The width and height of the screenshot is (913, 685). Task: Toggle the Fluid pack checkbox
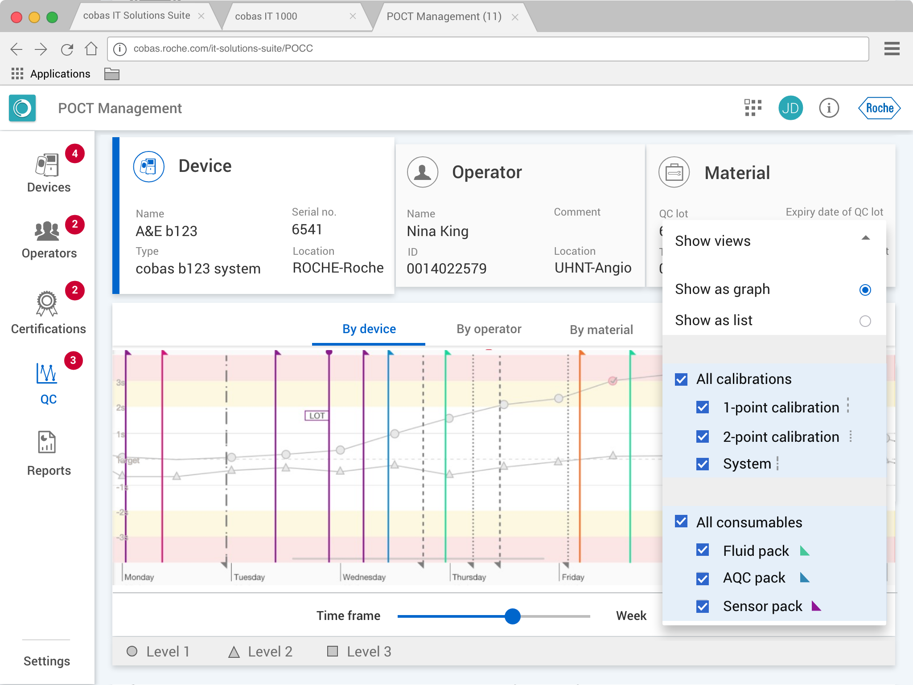(703, 550)
